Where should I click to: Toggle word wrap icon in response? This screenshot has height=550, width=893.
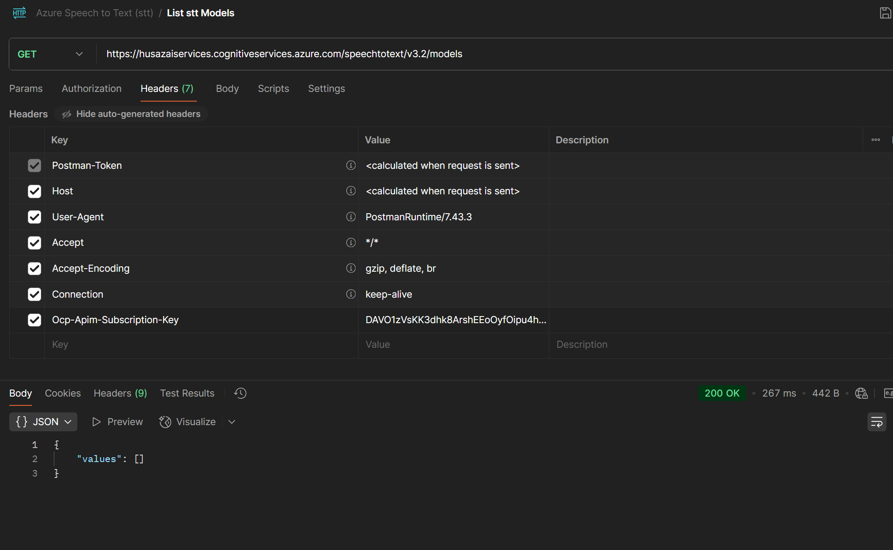coord(876,422)
